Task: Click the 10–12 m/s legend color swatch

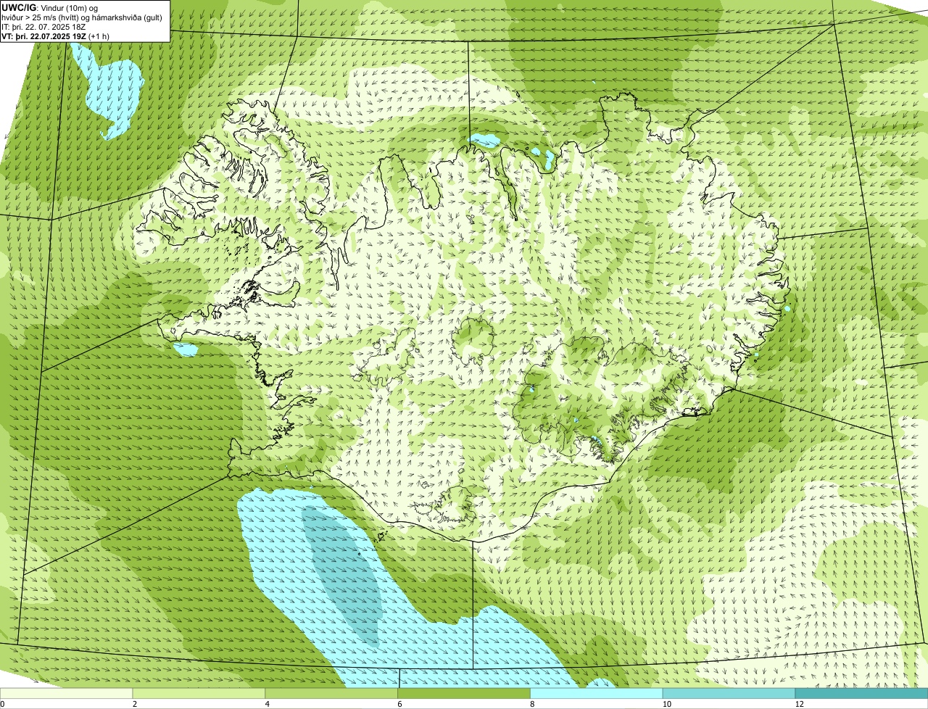Action: coord(729,694)
